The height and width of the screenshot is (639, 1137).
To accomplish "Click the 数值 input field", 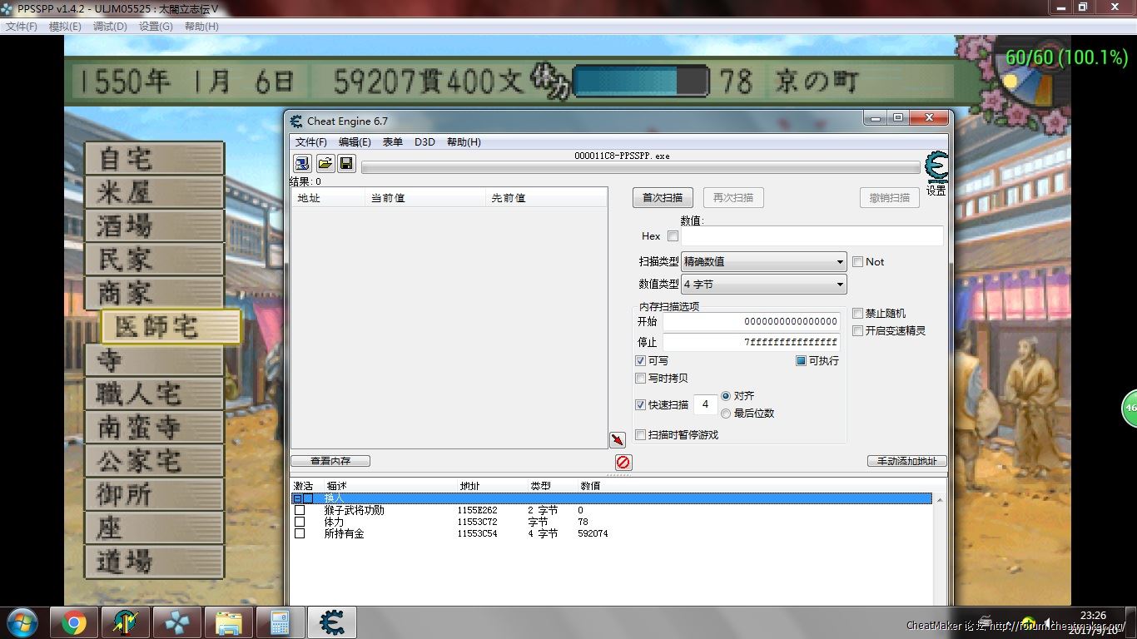I will click(812, 236).
